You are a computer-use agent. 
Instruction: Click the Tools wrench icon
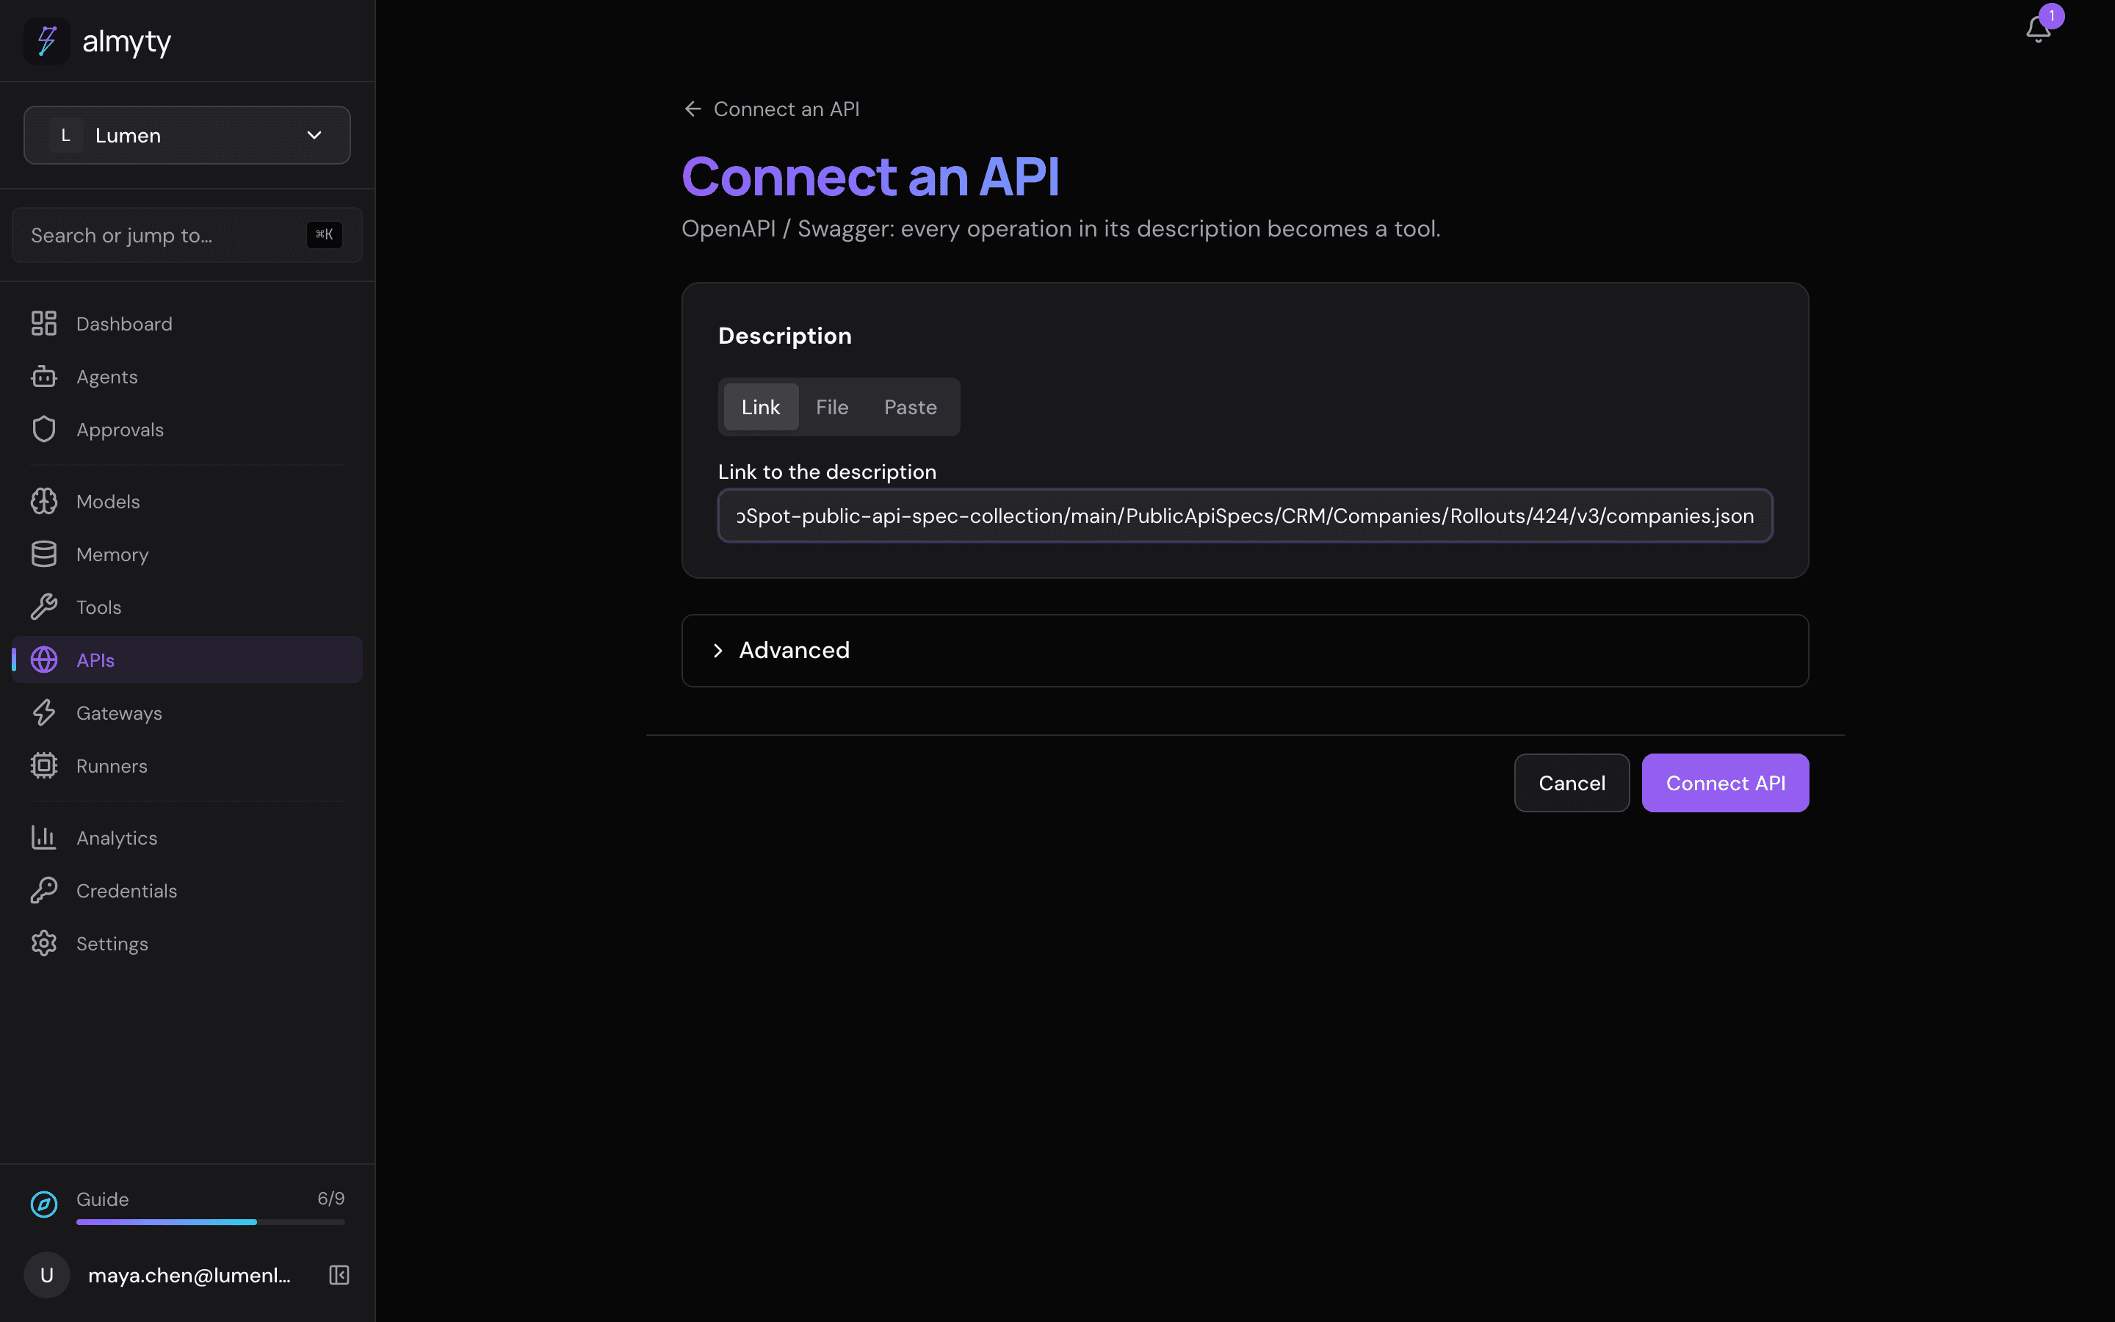tap(44, 607)
